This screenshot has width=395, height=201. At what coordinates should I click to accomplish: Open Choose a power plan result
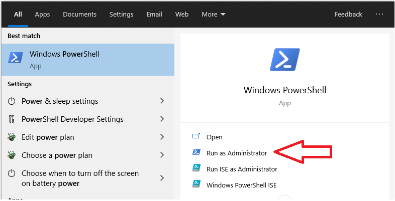point(88,155)
